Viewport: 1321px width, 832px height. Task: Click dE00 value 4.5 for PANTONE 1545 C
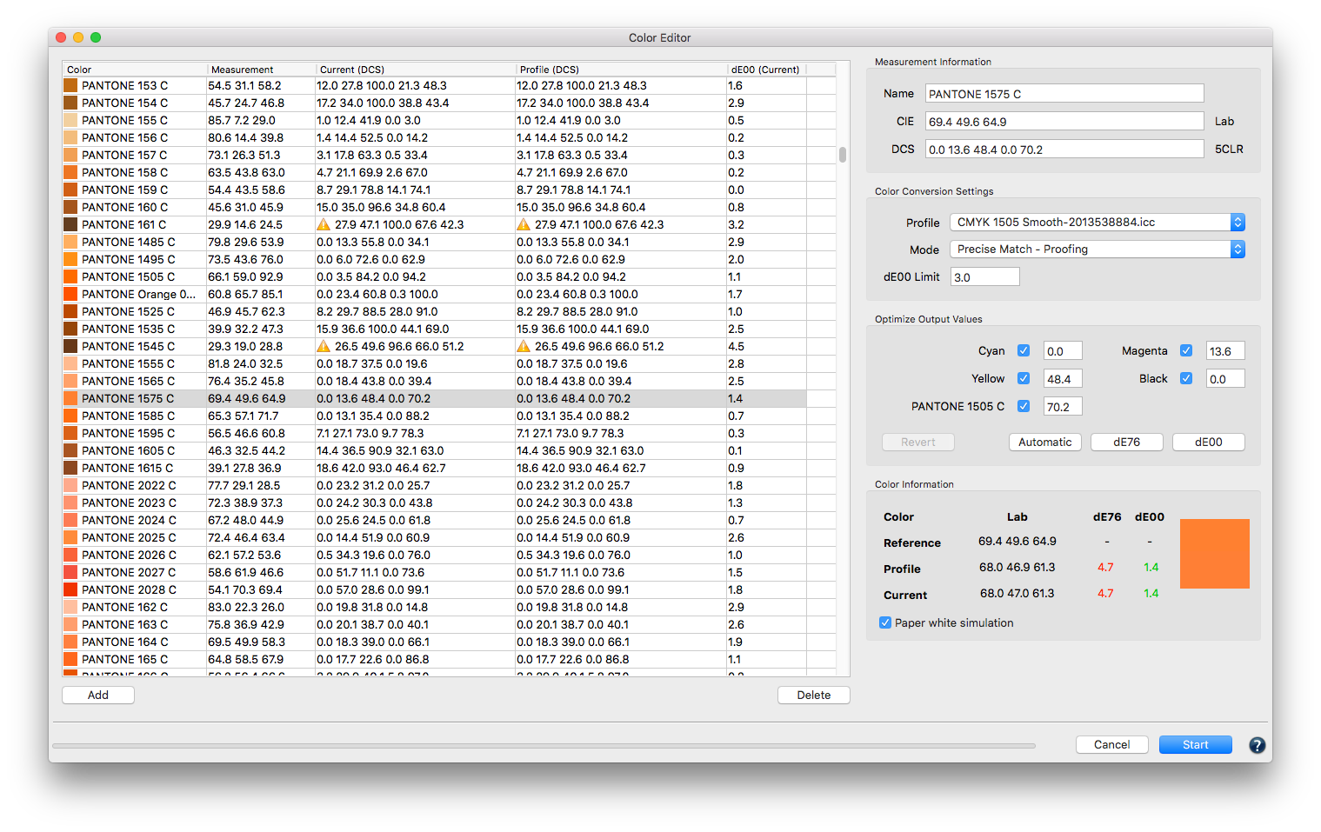(736, 346)
